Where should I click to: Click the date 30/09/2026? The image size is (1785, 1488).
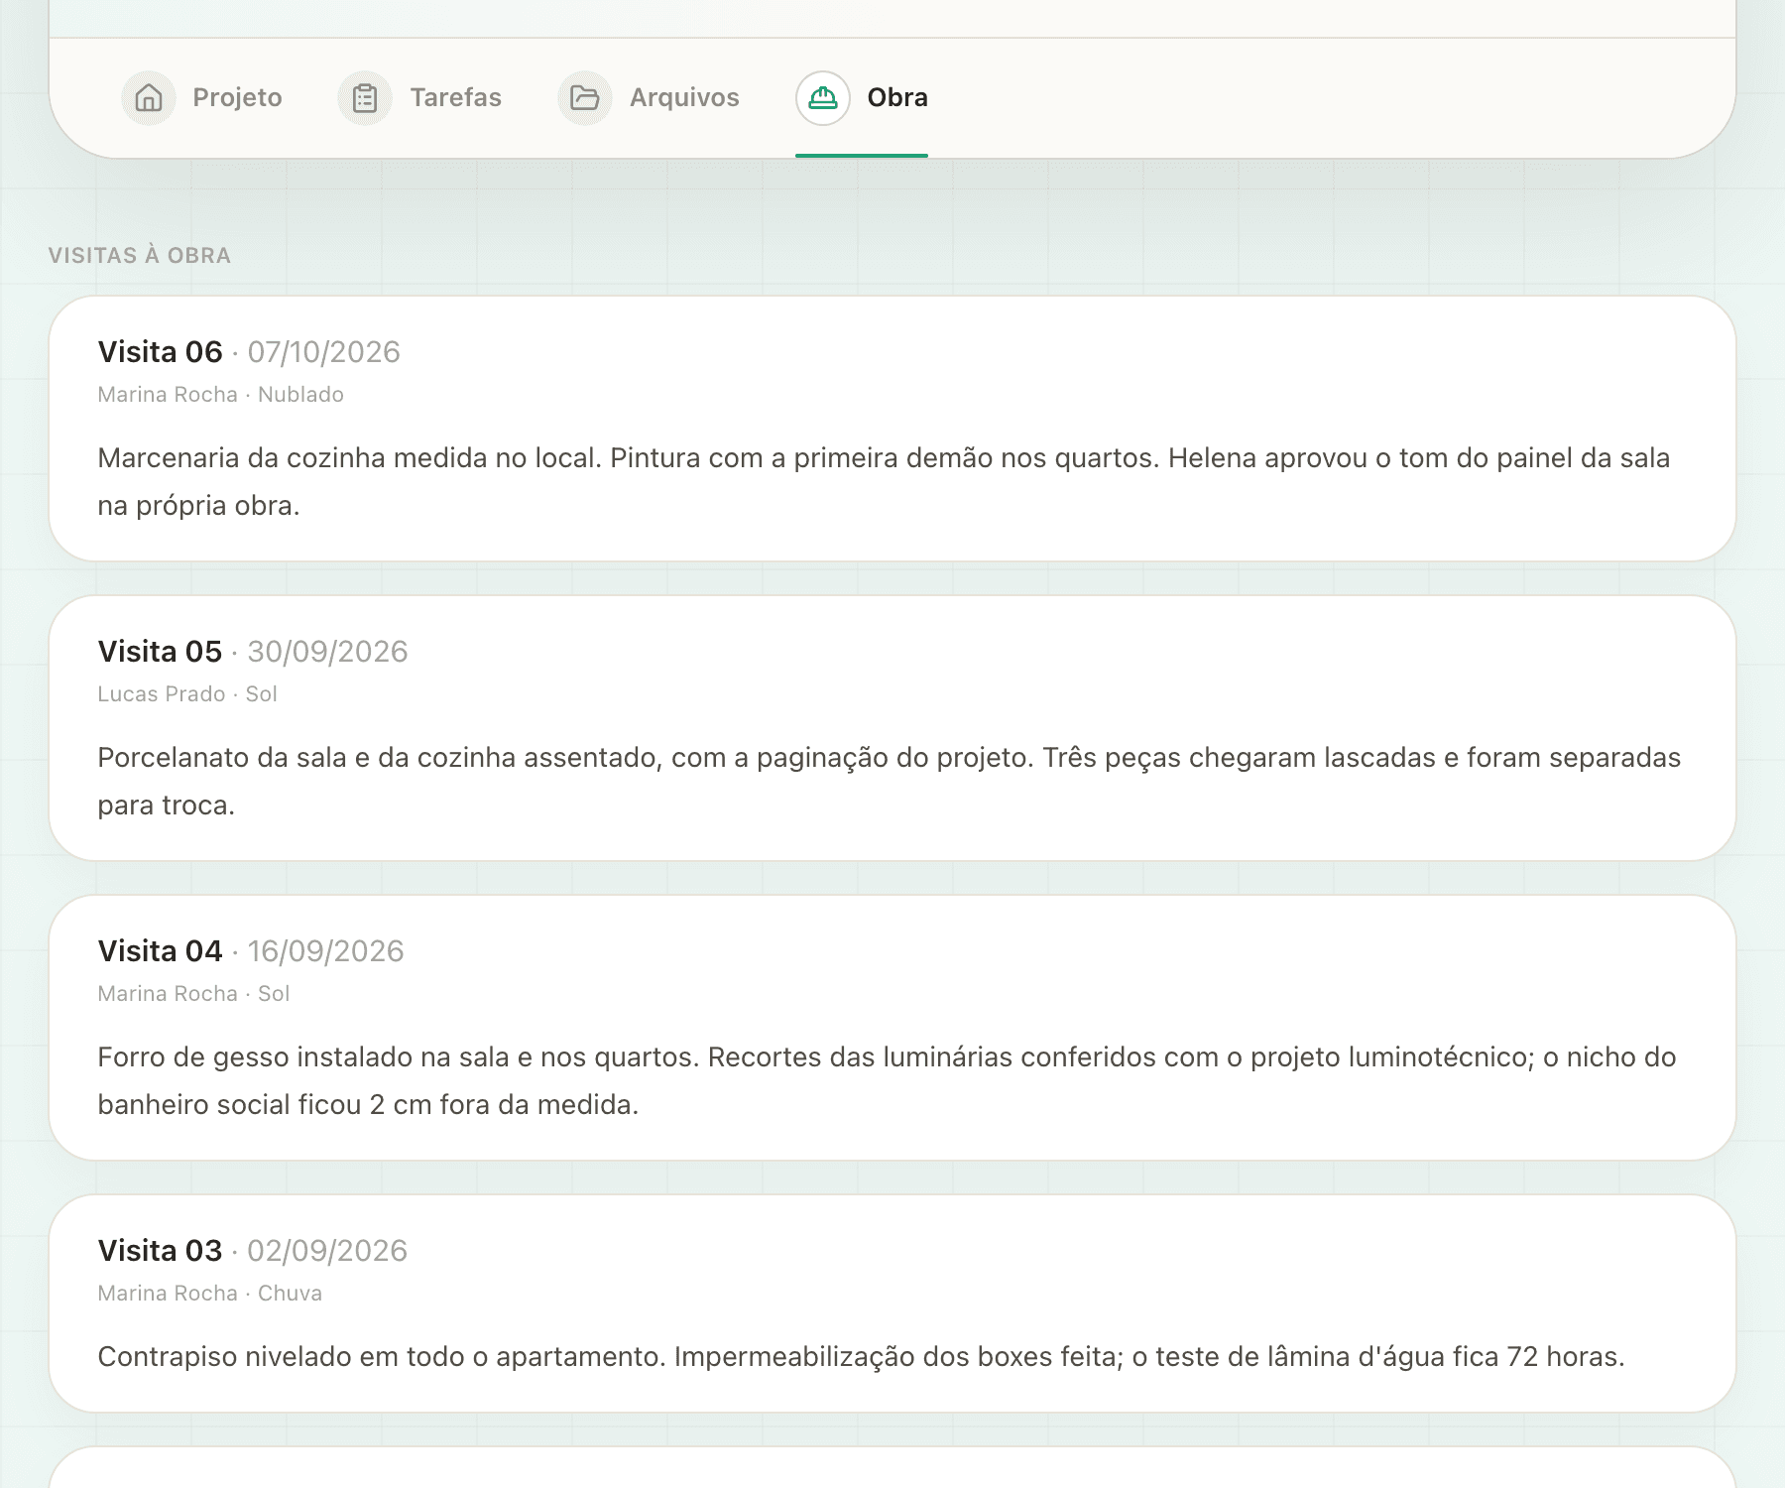point(327,652)
